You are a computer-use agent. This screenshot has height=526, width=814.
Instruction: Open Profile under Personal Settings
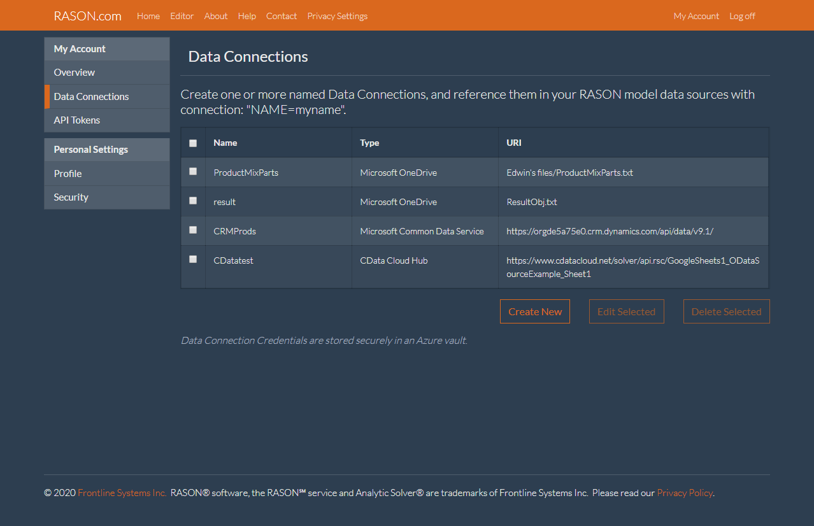click(x=68, y=174)
